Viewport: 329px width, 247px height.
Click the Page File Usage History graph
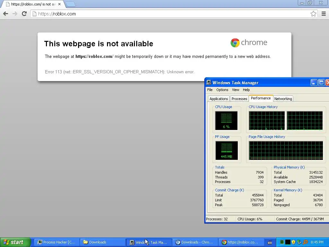pyautogui.click(x=286, y=151)
